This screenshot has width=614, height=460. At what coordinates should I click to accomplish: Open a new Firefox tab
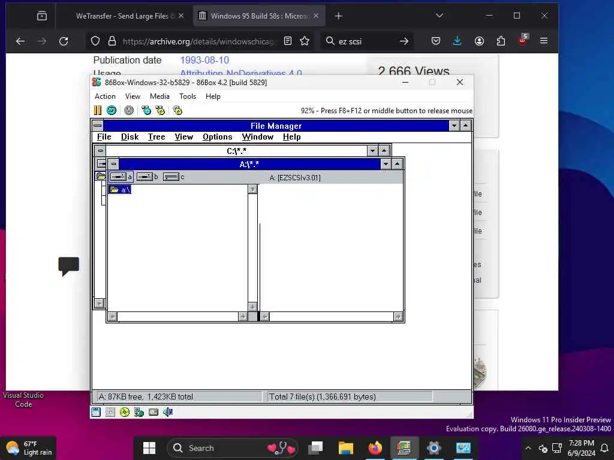pyautogui.click(x=338, y=16)
